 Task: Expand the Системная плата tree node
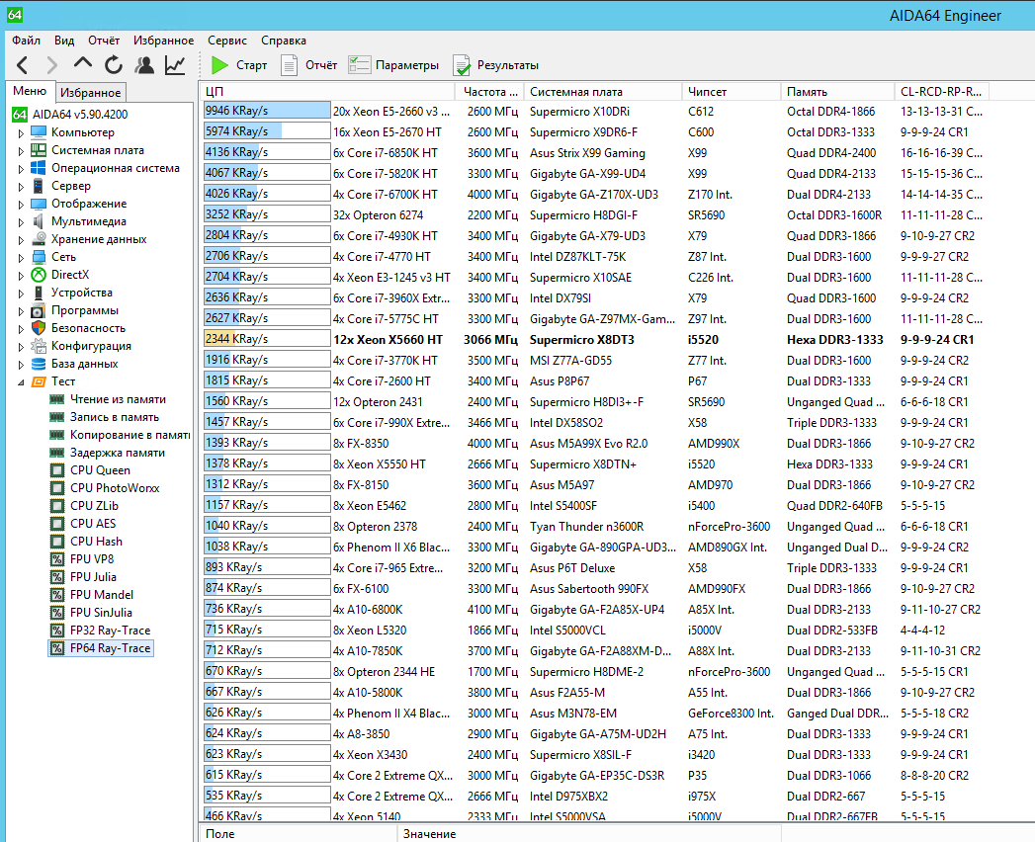pyautogui.click(x=21, y=150)
